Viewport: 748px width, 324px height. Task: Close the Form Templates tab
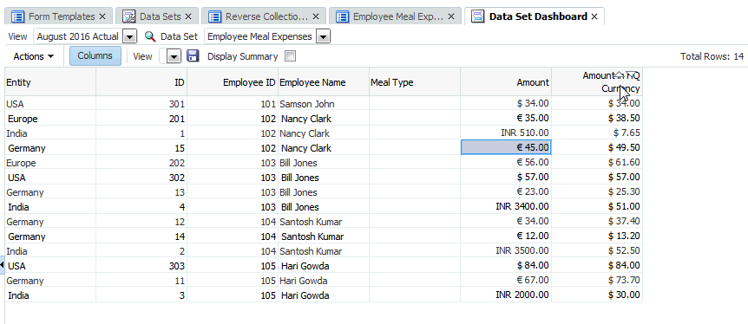tap(102, 16)
